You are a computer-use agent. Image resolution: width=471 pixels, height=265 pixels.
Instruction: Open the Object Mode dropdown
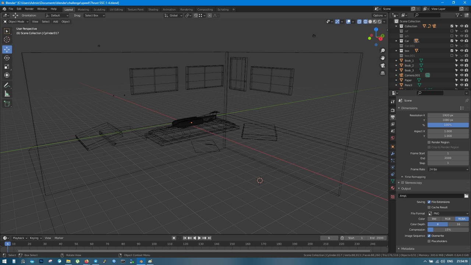16,21
